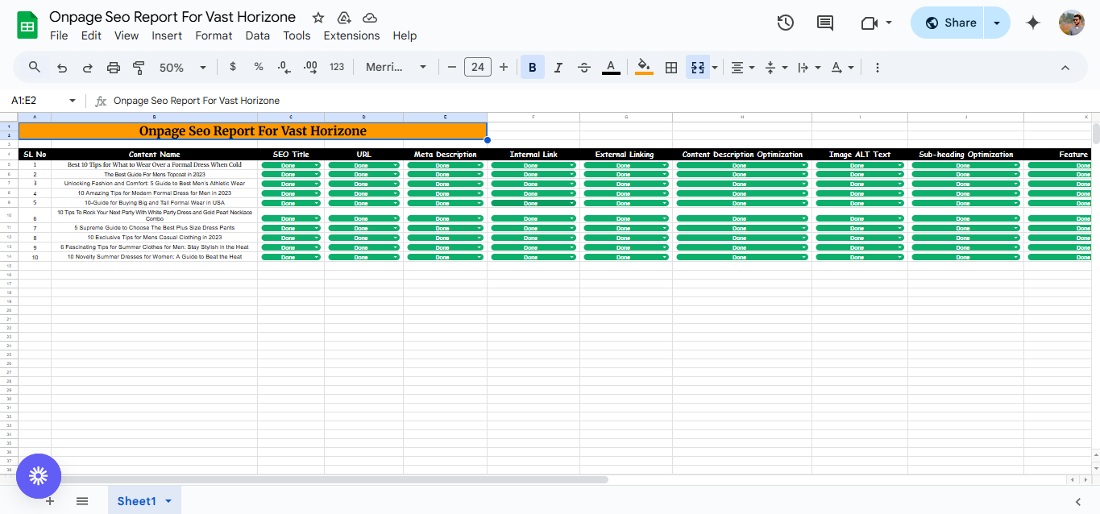Open borders options
1100x514 pixels.
671,67
